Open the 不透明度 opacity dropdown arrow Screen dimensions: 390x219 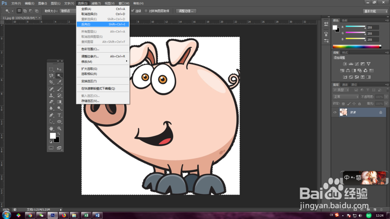pos(386,97)
